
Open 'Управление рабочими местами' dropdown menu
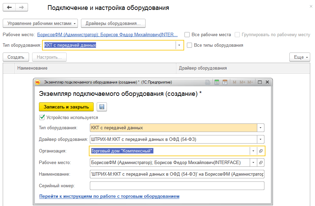[x=40, y=23]
